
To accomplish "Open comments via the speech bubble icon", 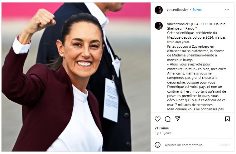I will point(167,119).
